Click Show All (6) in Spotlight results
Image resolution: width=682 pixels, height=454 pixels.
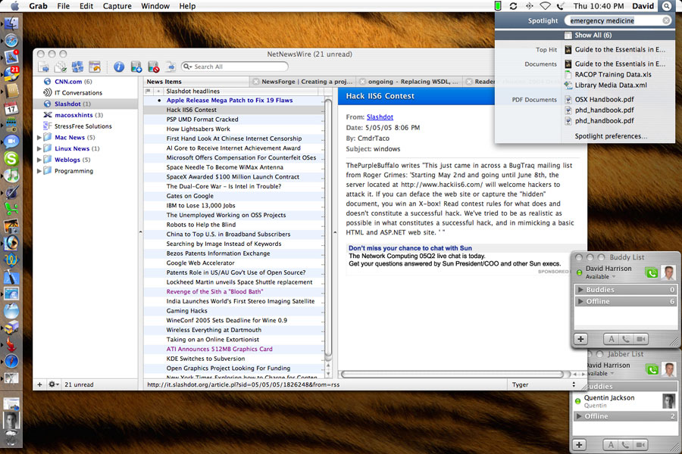585,36
